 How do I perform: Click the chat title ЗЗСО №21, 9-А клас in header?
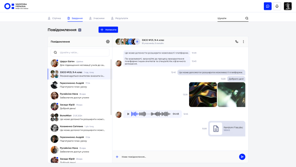click(x=153, y=40)
